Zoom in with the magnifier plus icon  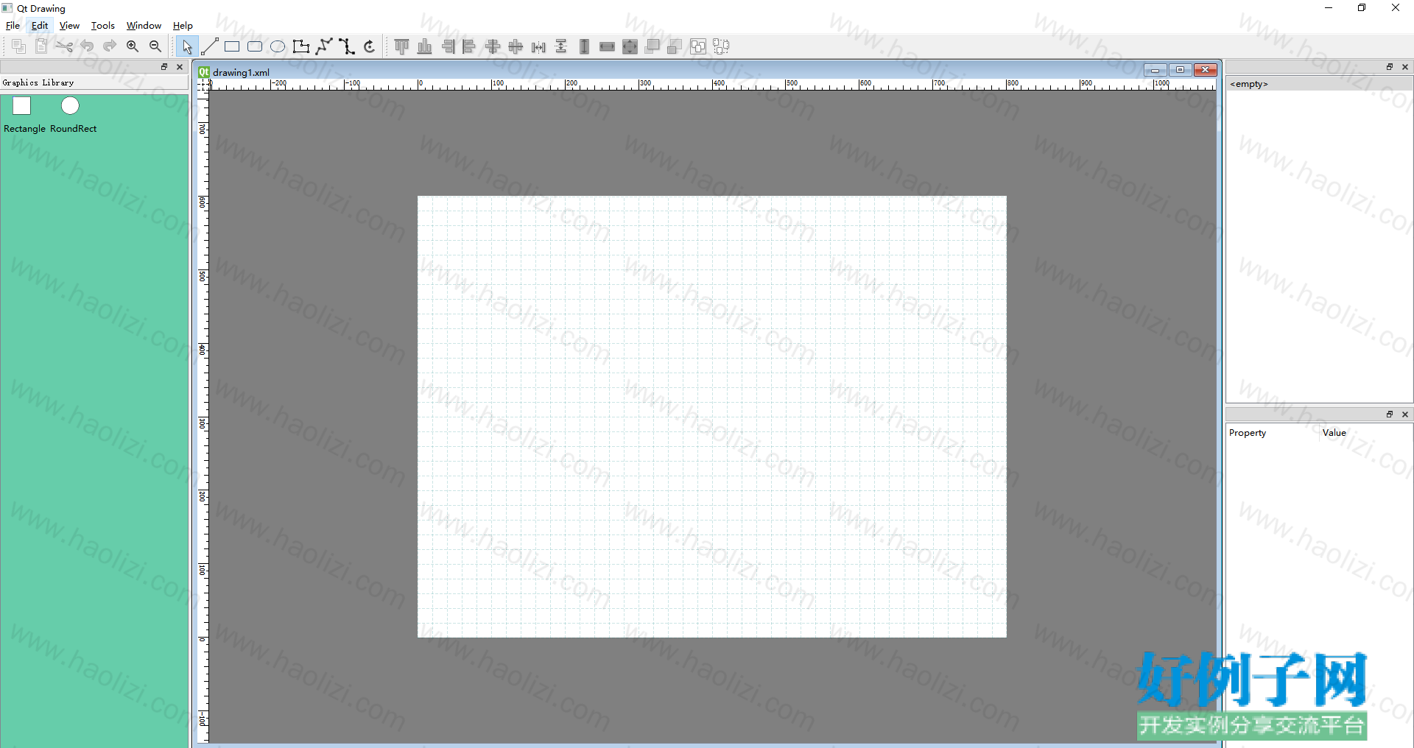pyautogui.click(x=133, y=46)
